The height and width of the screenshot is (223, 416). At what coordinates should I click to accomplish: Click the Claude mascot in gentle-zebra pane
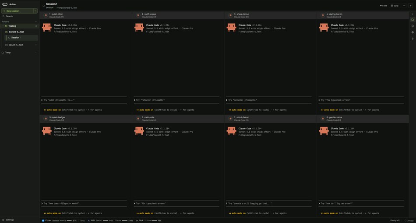tap(324, 131)
